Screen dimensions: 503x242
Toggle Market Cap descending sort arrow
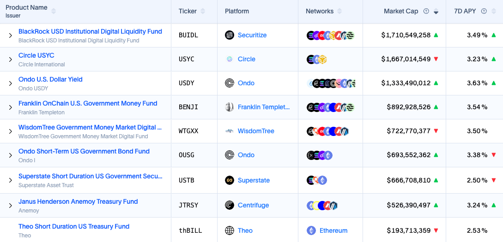click(x=436, y=11)
